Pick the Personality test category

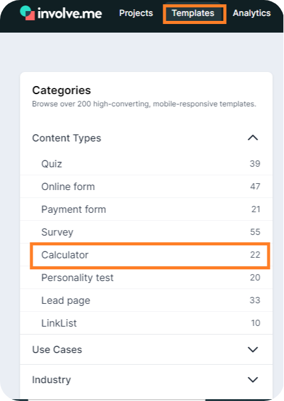tap(146, 277)
